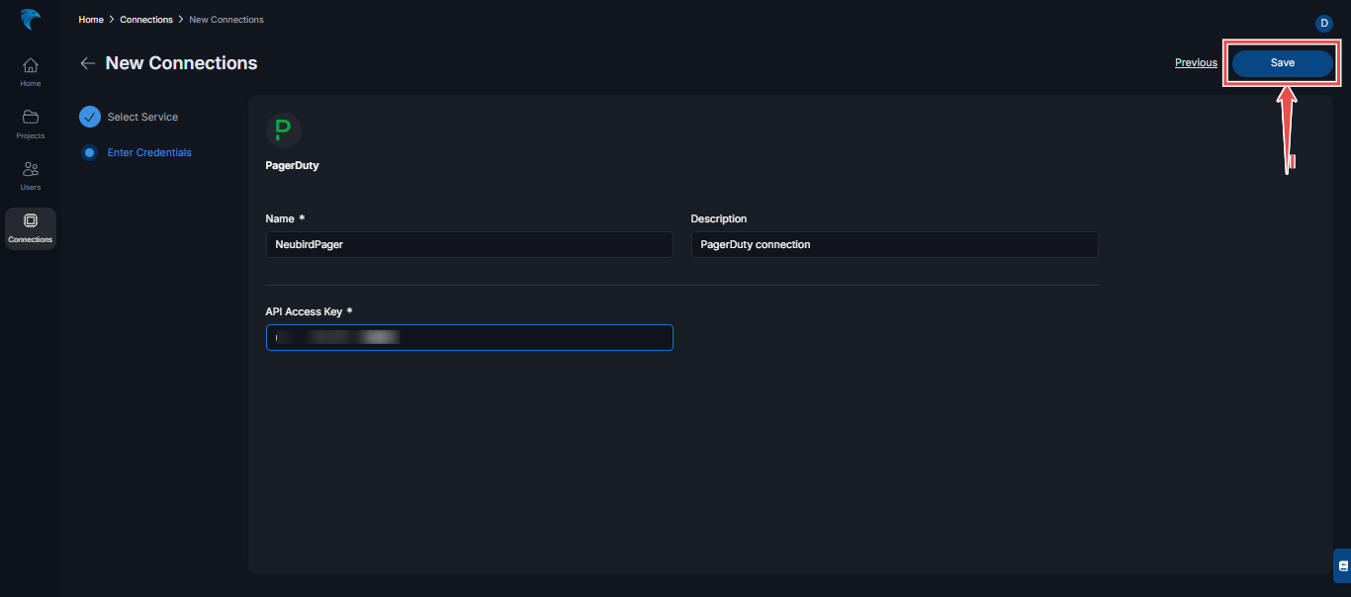Viewport: 1351px width, 597px height.
Task: Expand Home in the breadcrumb trail
Action: click(x=90, y=19)
